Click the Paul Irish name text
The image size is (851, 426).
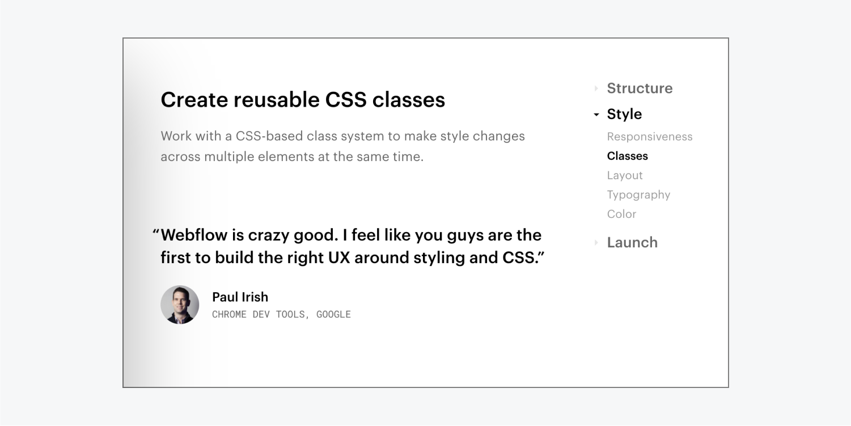(240, 297)
